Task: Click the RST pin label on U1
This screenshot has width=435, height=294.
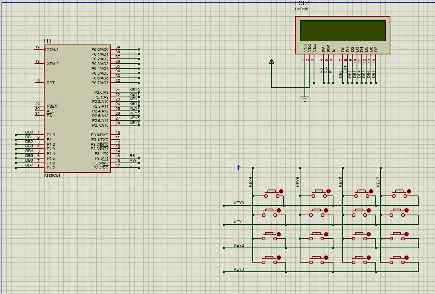Action: [51, 83]
